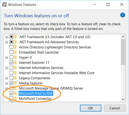Click the folder icon beside Media Features
Image resolution: width=129 pixels, height=115 pixels.
coord(15,83)
